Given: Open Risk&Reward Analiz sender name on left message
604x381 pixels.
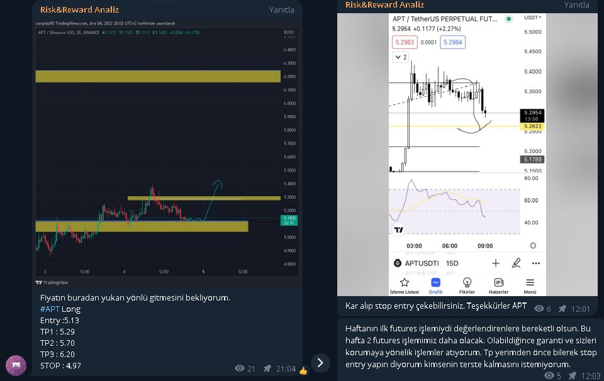Looking at the screenshot, I should click(x=79, y=9).
